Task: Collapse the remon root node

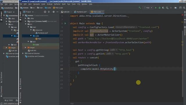Action: [23, 15]
